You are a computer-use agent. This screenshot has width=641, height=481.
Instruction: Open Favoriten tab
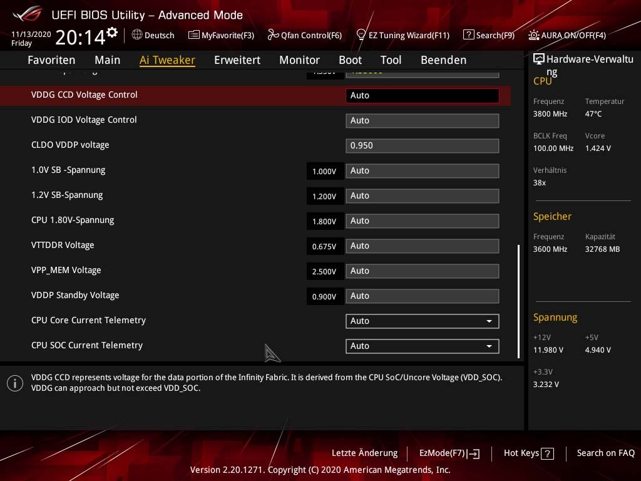(x=51, y=60)
